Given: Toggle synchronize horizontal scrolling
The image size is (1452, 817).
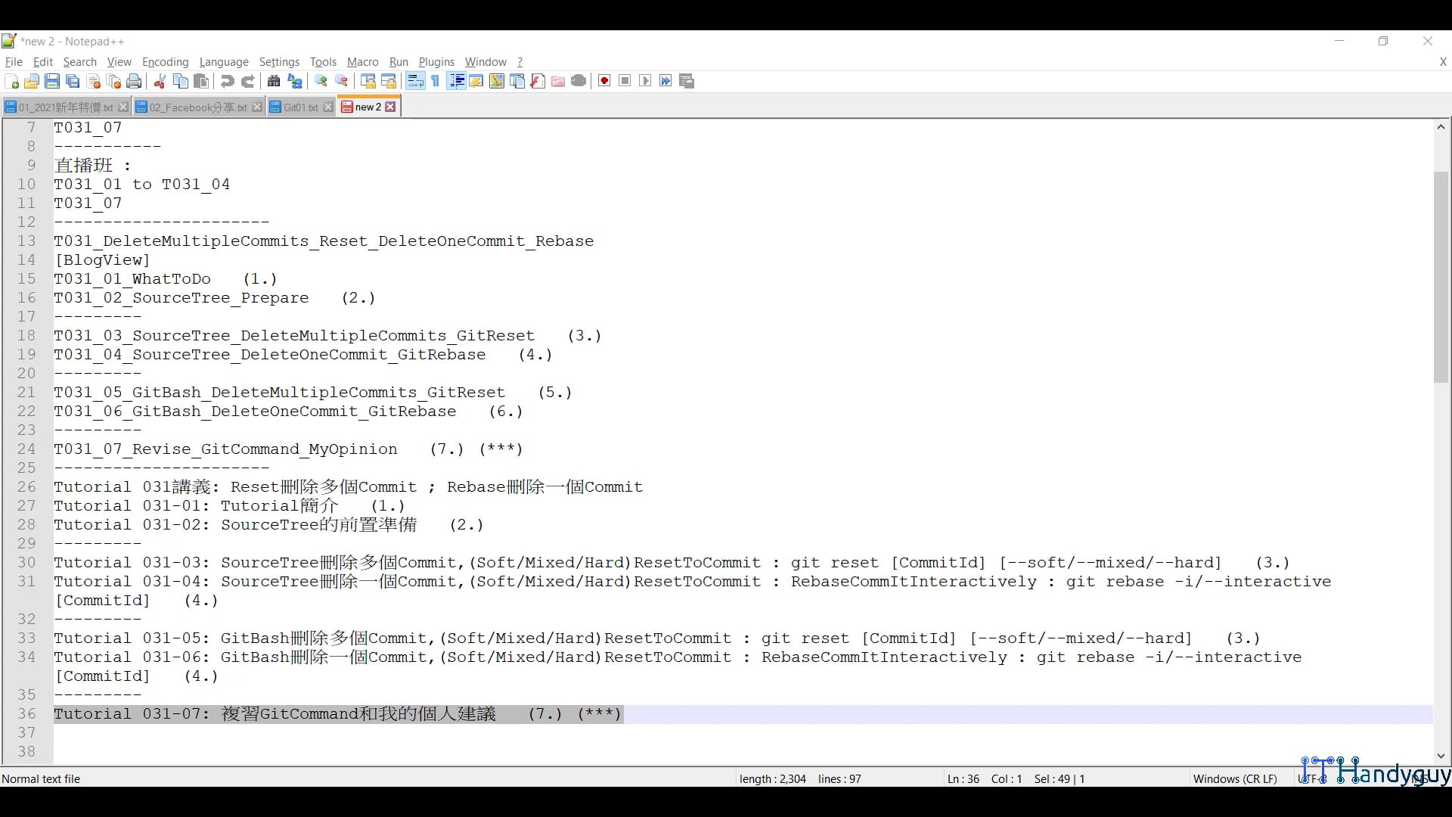Looking at the screenshot, I should 389,81.
